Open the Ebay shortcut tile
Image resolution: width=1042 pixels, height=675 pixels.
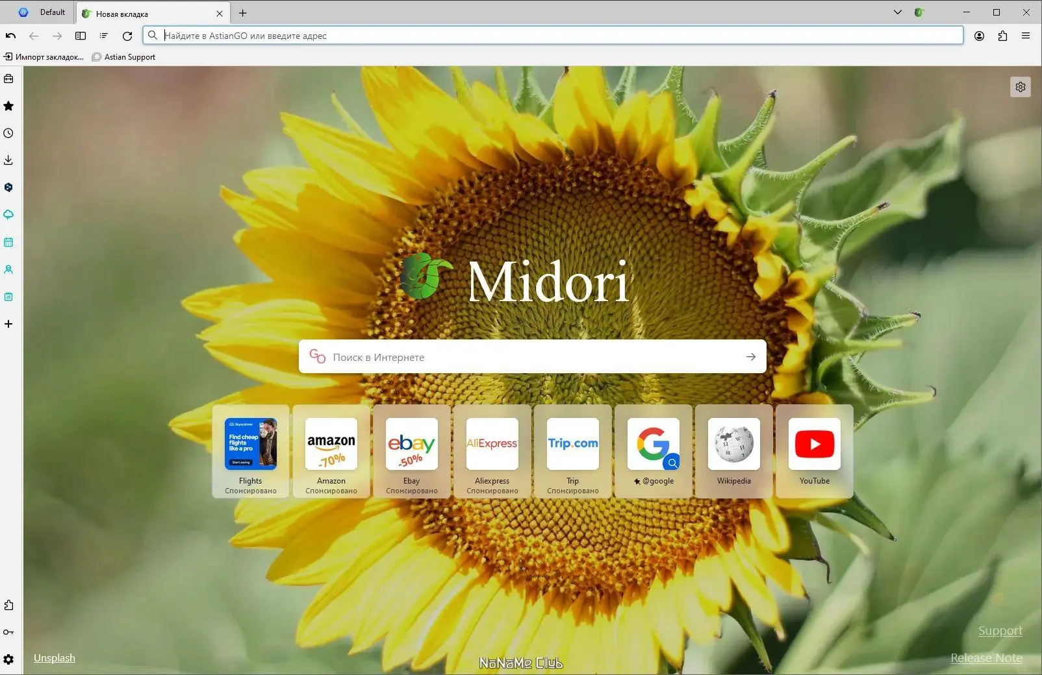pos(412,452)
